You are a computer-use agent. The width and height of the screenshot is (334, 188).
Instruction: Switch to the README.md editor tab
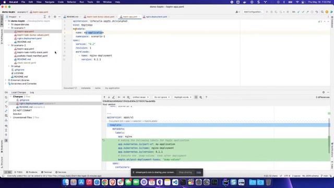pos(72,17)
